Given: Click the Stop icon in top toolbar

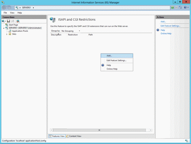Looking at the screenshot, I should [176, 8].
